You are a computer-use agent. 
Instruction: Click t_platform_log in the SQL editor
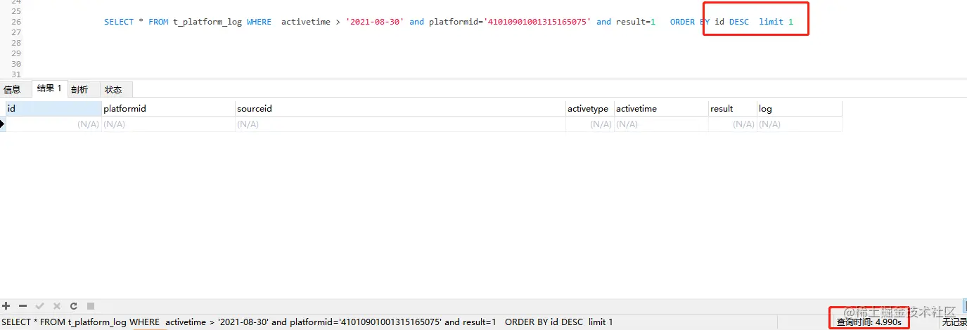(x=207, y=22)
